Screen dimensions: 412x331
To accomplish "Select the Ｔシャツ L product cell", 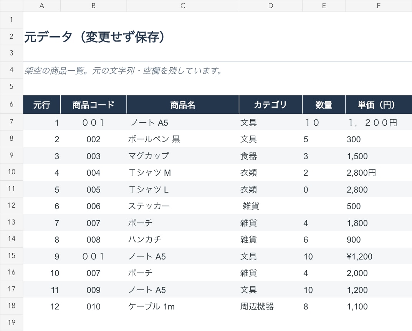I will coord(183,189).
